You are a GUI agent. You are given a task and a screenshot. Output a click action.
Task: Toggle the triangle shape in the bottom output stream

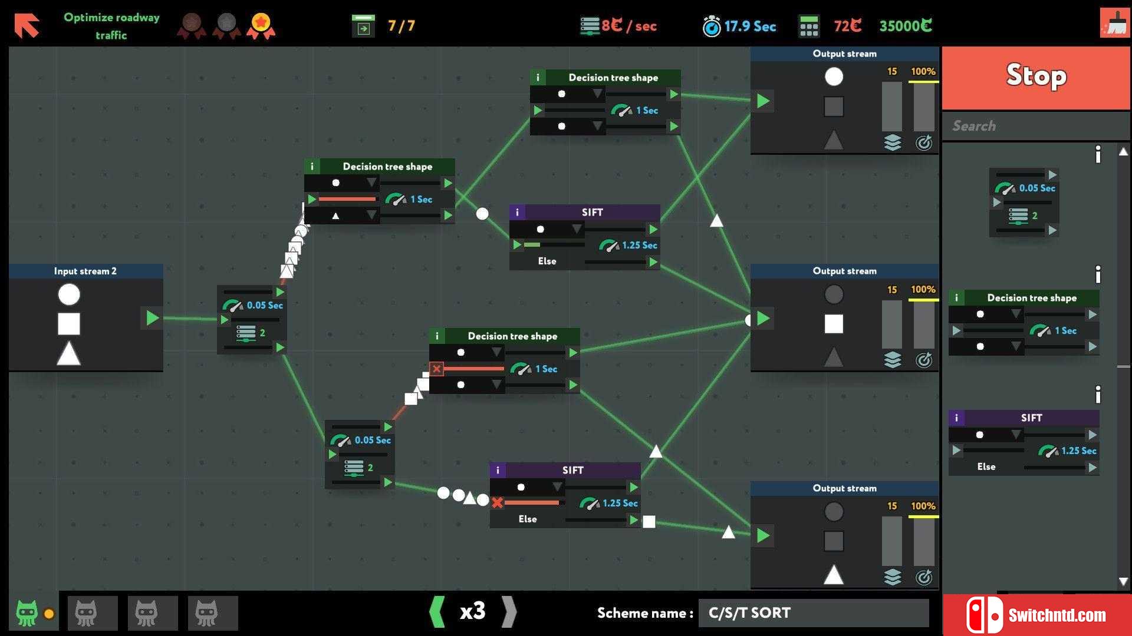pos(833,575)
